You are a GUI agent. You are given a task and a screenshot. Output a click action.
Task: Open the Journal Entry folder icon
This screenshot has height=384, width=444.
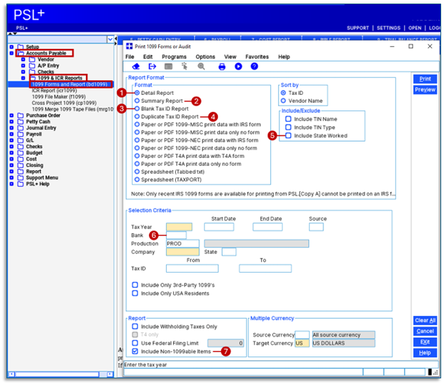21,128
